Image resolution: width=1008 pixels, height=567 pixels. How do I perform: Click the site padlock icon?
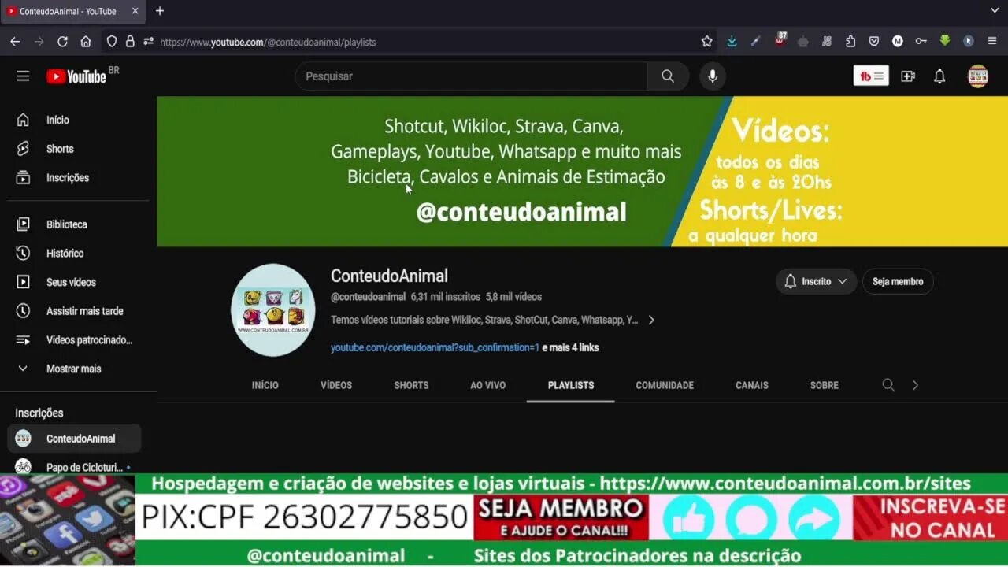click(x=130, y=42)
